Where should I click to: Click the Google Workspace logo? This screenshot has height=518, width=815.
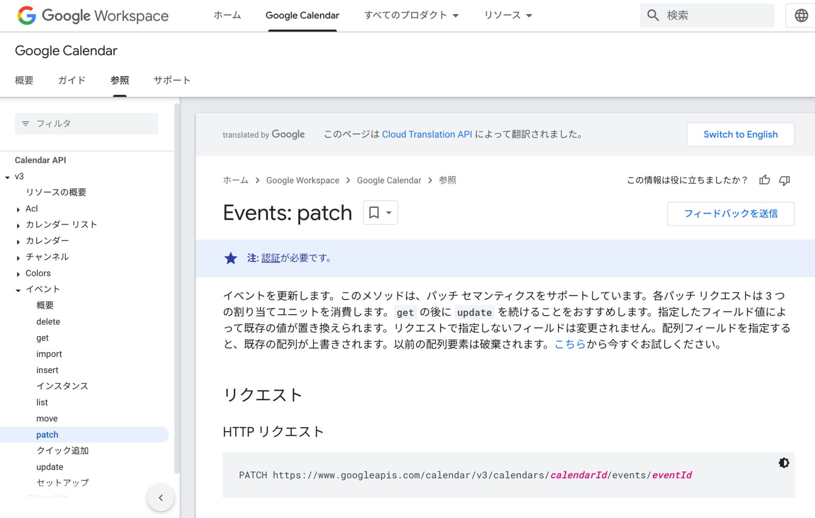pos(93,16)
